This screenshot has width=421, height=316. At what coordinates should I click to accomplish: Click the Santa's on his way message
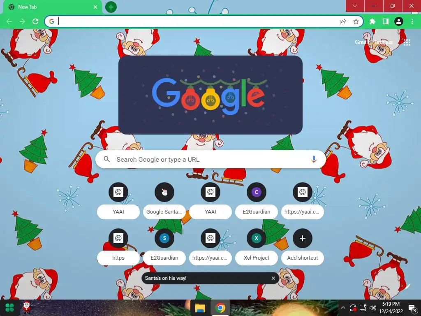166,278
